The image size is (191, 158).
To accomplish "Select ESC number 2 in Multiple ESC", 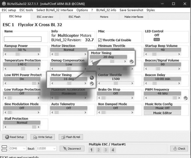I will (x=99, y=150).
